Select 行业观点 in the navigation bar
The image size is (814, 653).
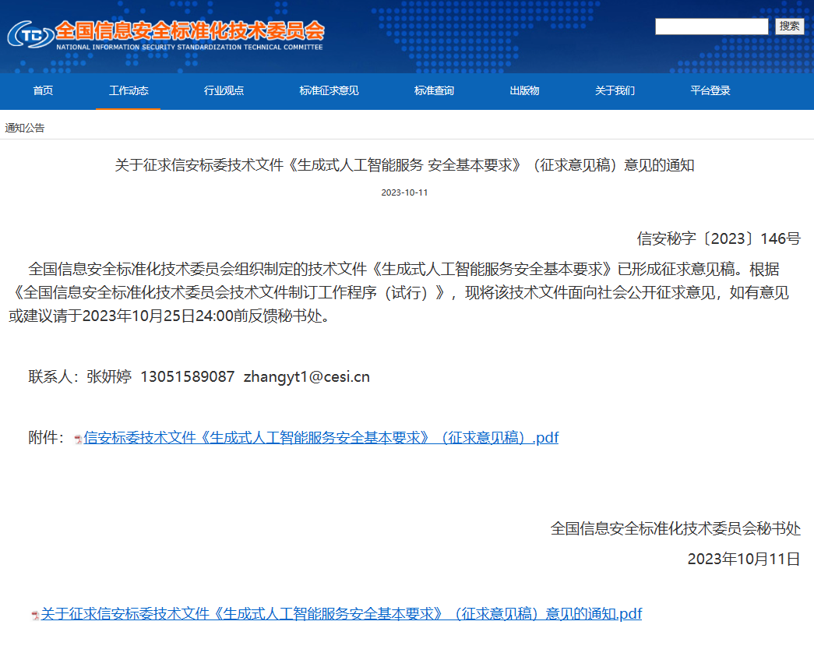point(224,90)
